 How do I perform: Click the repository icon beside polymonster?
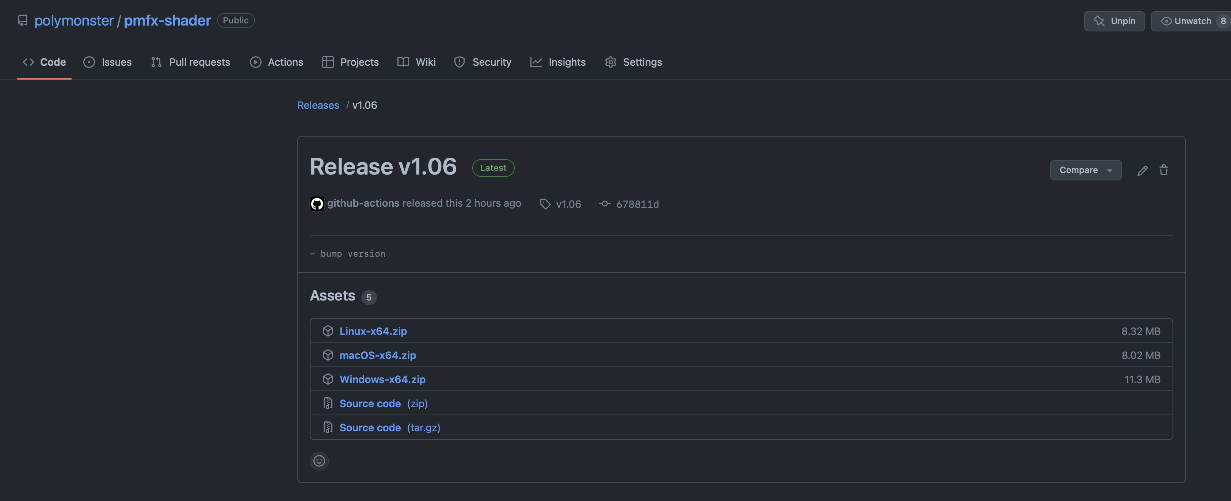coord(22,20)
